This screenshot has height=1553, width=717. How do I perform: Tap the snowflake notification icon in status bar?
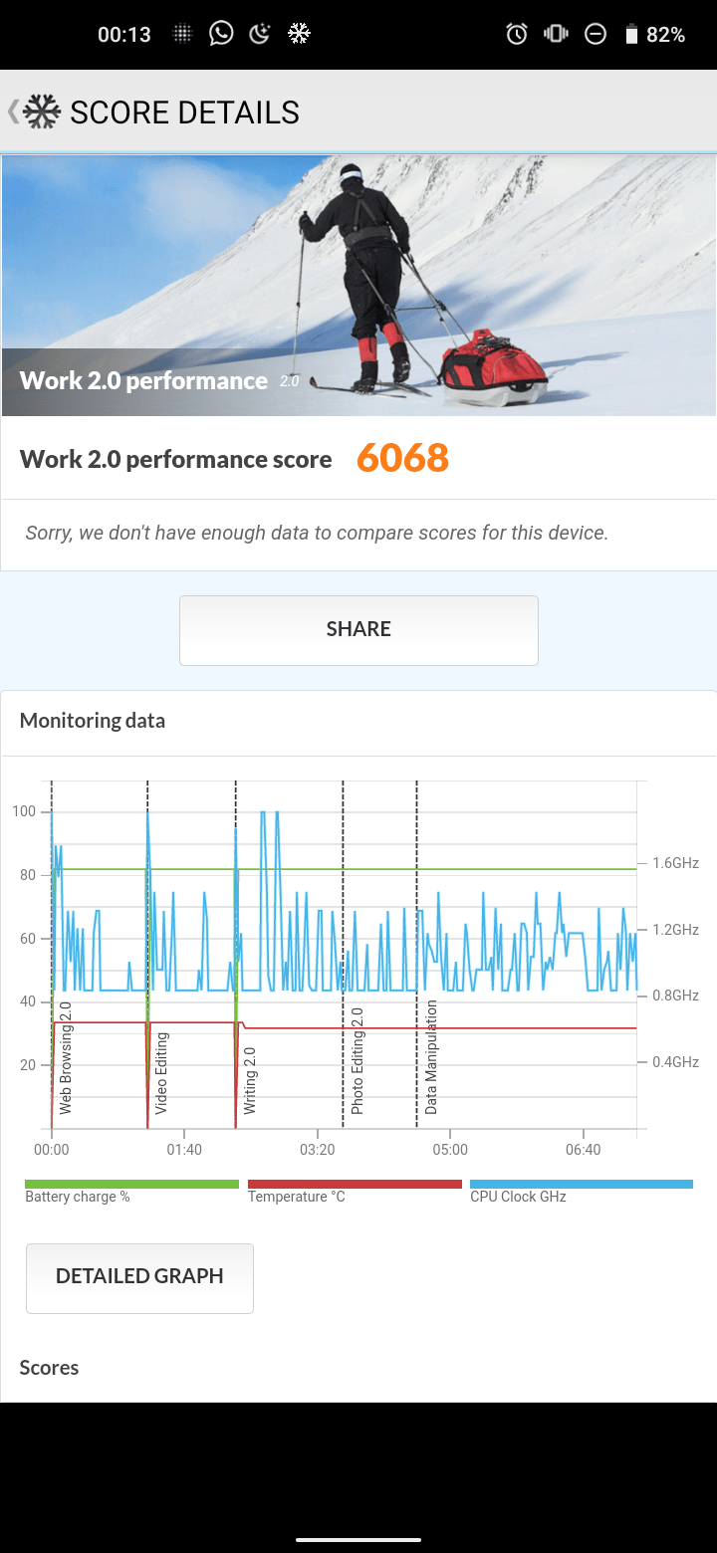coord(299,34)
